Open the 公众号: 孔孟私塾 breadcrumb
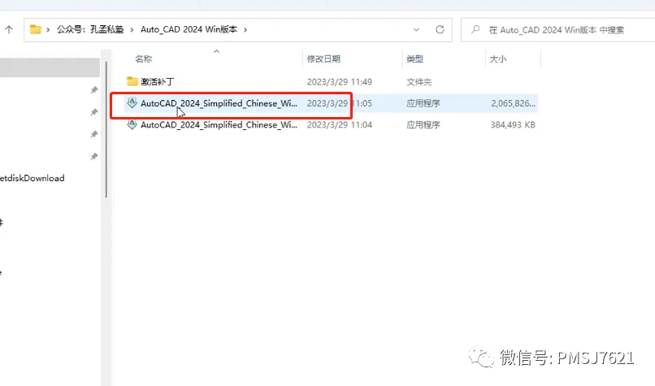The height and width of the screenshot is (386, 655). point(90,29)
